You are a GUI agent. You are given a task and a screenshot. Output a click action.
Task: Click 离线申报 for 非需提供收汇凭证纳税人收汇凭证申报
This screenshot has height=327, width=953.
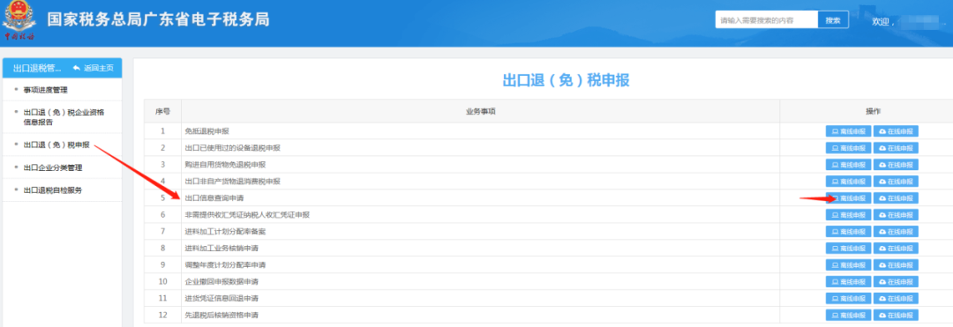[x=848, y=215]
